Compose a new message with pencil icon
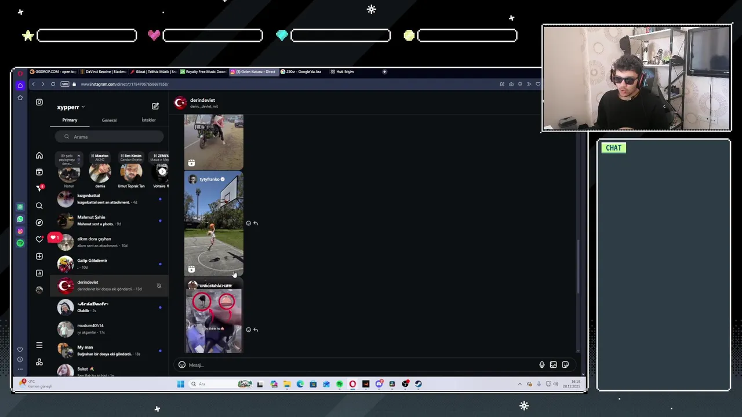 pyautogui.click(x=155, y=106)
